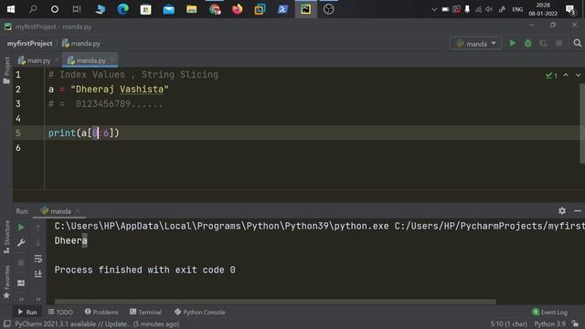Click the "Dheera" output text in console
Screen dimensions: 585x329
pos(71,240)
